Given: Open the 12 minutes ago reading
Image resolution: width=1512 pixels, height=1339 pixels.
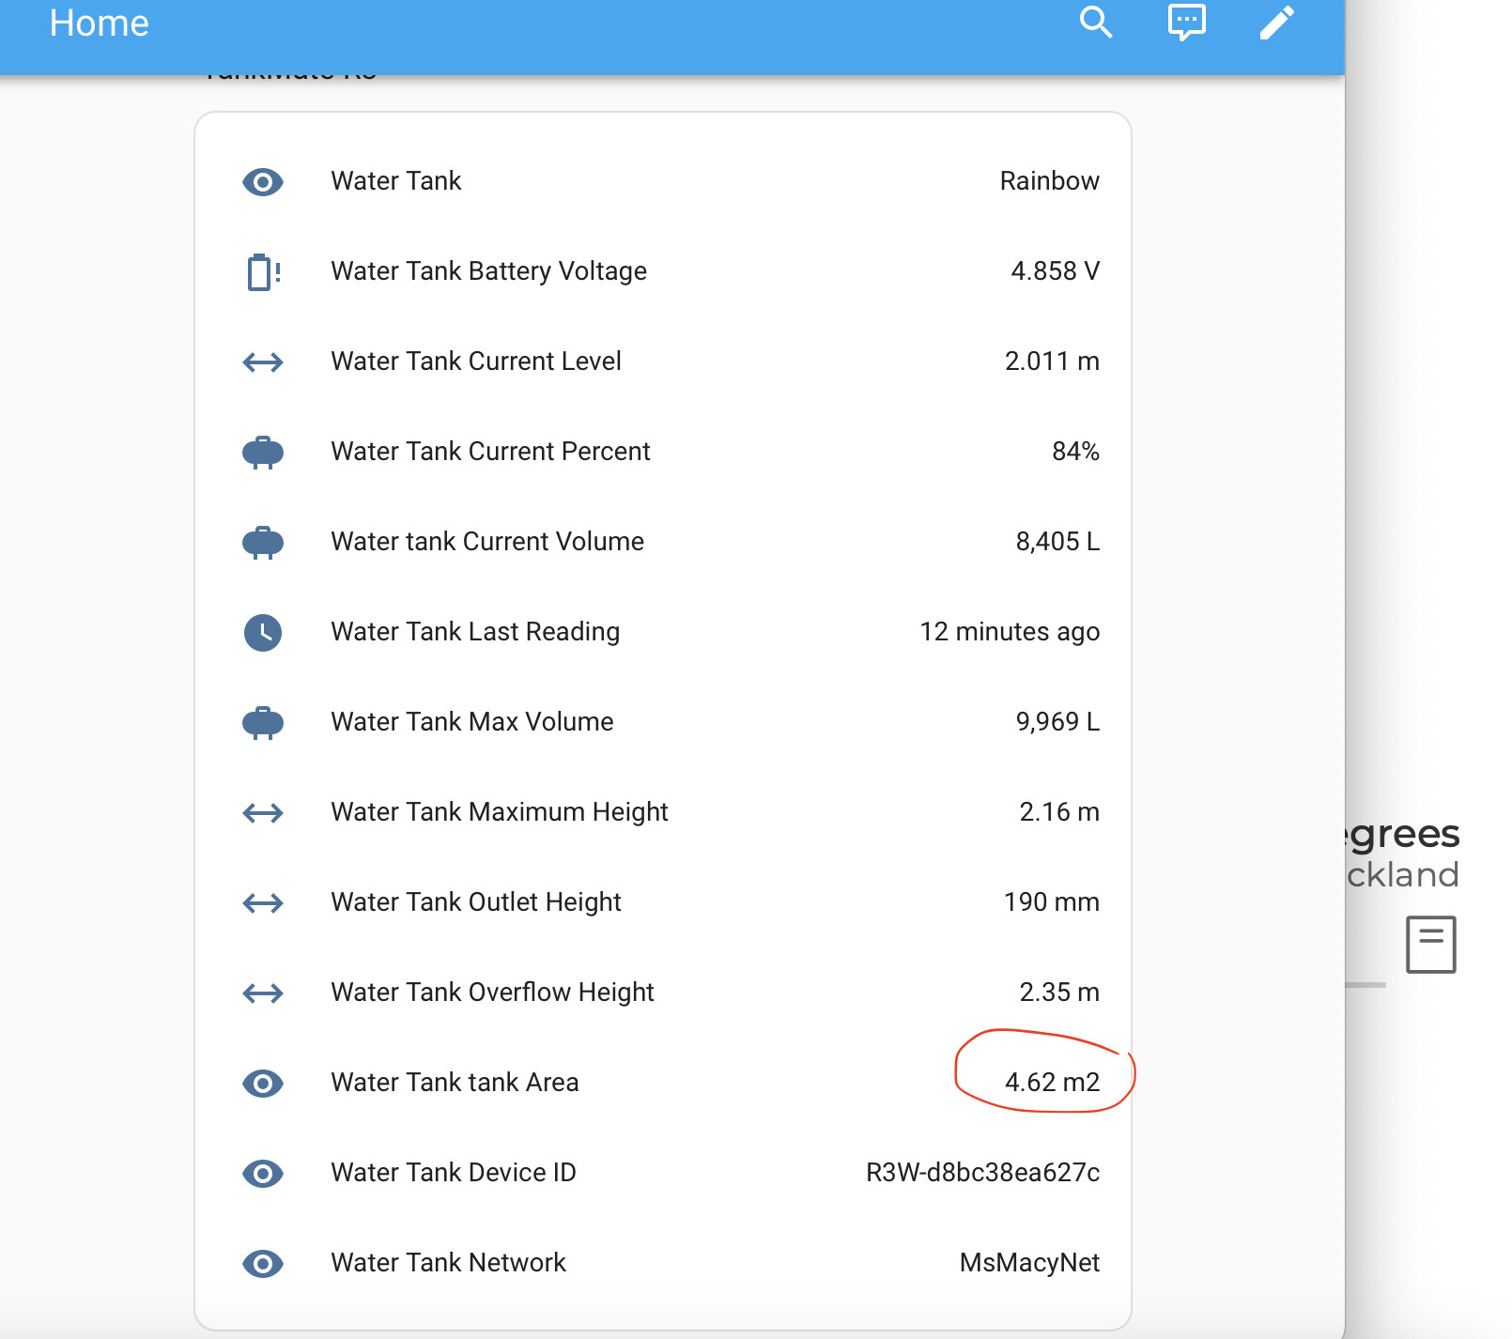Looking at the screenshot, I should [x=1011, y=632].
